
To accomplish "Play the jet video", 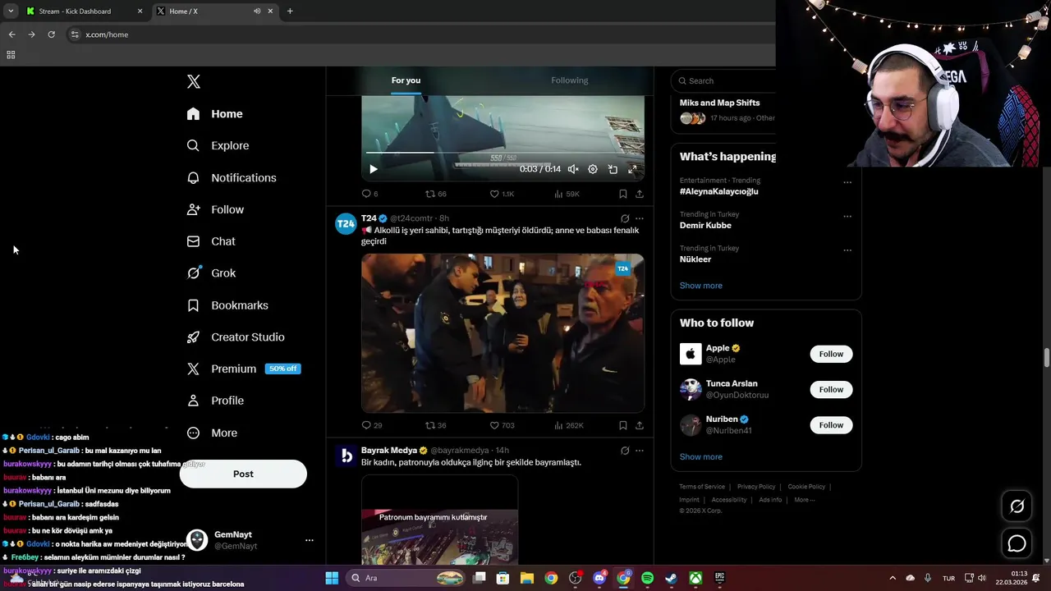I will (x=373, y=169).
